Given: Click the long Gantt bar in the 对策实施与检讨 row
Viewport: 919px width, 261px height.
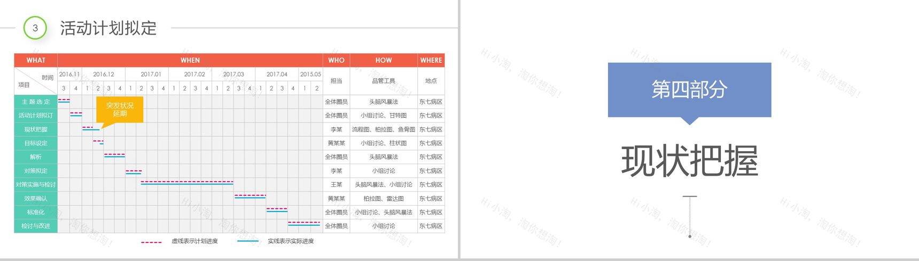Looking at the screenshot, I should [x=187, y=183].
